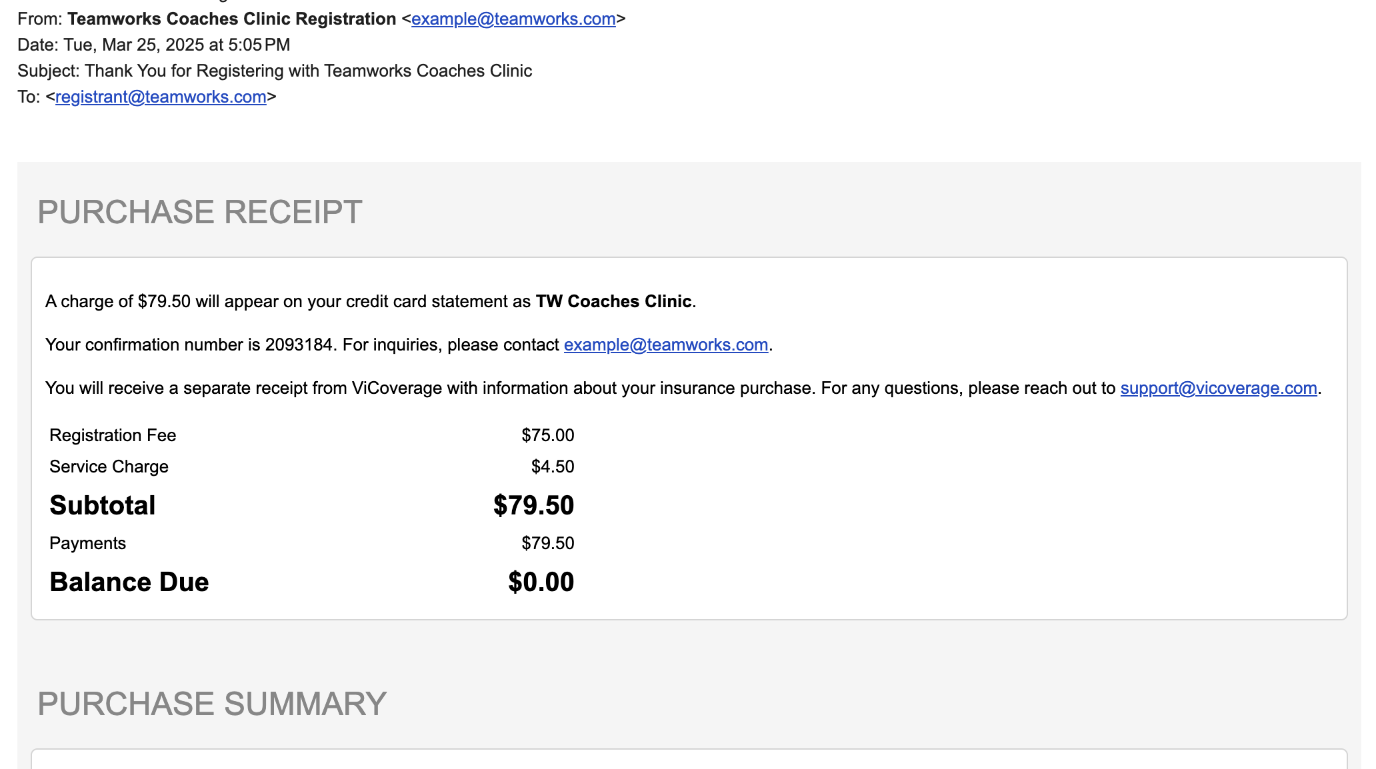Click the PURCHASE RECEIPT heading

coord(200,212)
